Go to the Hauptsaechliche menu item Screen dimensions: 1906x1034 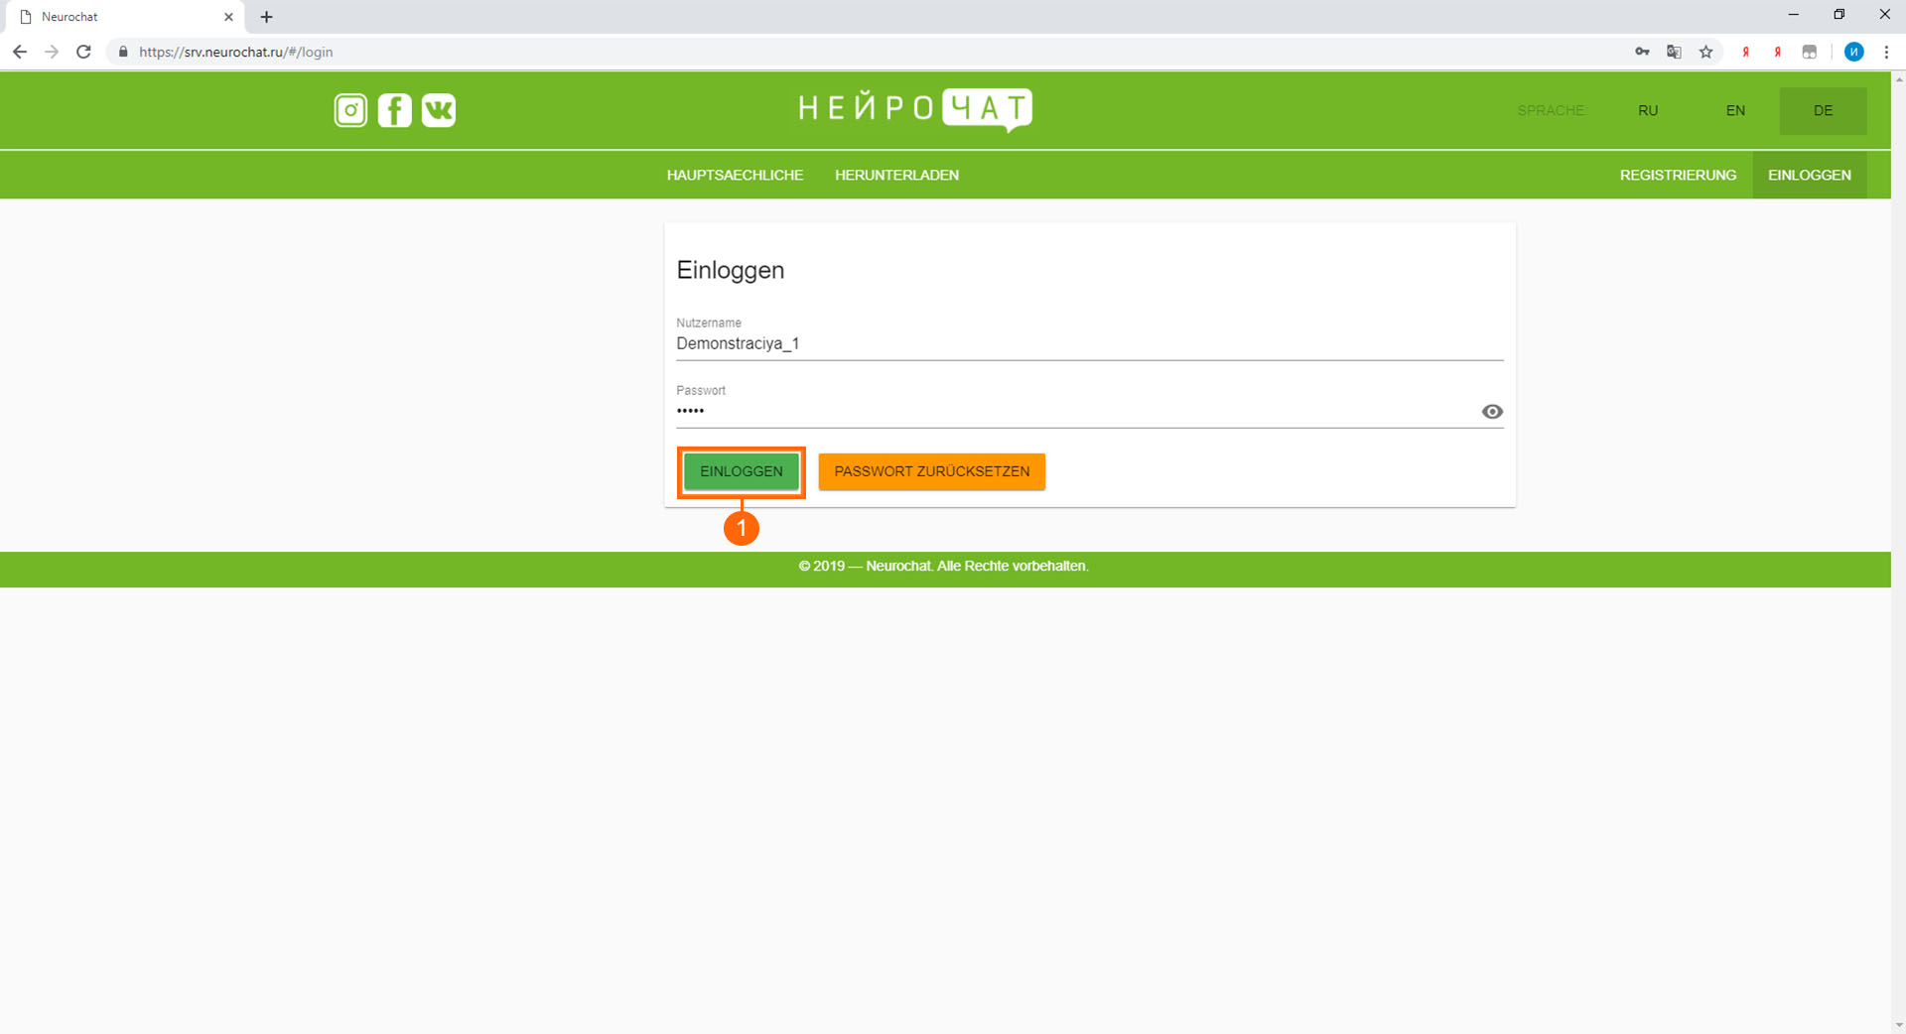click(x=735, y=176)
